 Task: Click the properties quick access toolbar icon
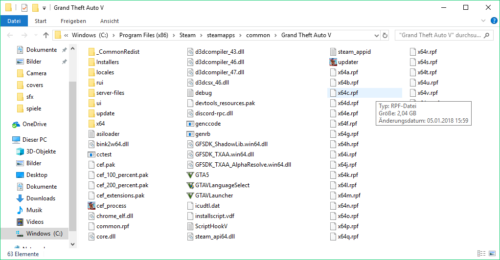24,8
